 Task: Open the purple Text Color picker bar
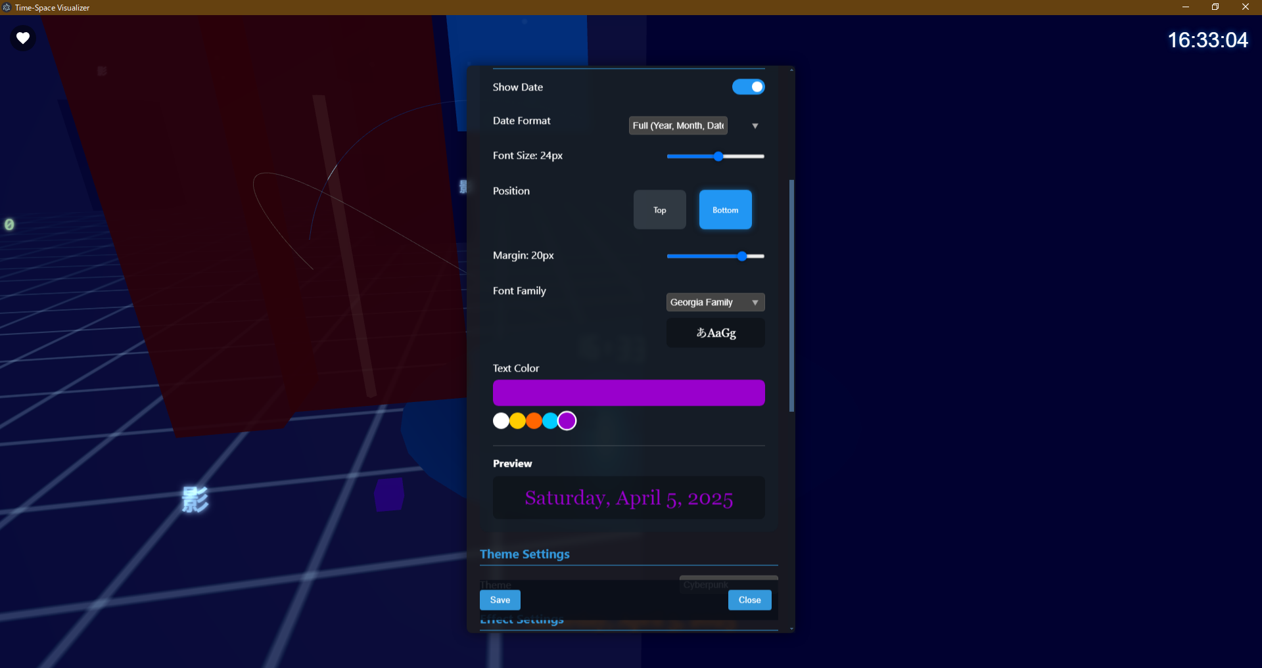point(628,393)
